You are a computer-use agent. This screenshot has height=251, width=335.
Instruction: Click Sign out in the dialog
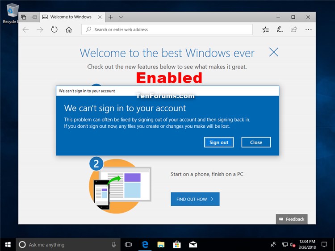[219, 142]
